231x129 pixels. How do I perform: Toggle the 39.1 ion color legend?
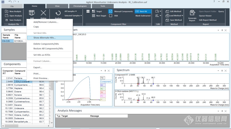103,92
